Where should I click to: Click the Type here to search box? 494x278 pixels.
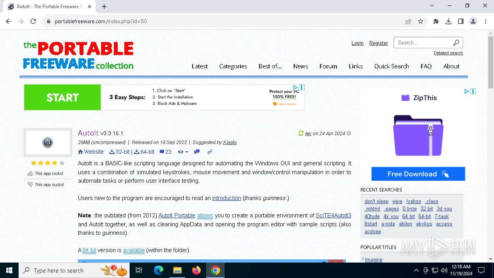point(74,270)
